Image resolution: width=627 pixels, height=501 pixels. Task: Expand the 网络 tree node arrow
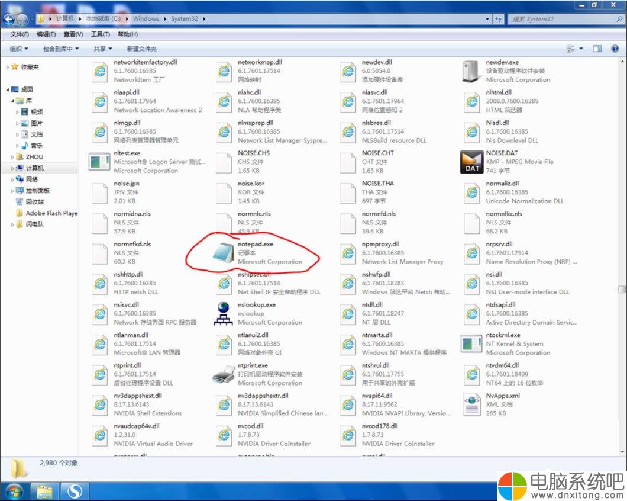(12, 179)
